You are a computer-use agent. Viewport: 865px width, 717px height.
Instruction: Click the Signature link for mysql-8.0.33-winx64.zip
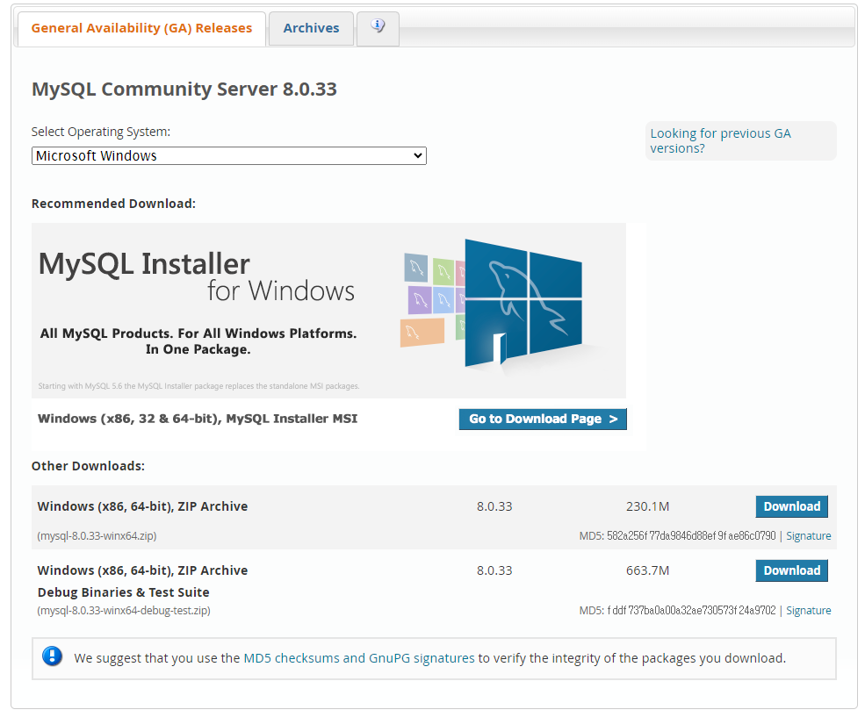tap(808, 535)
